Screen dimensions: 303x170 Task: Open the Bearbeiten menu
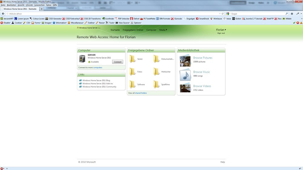12,5
